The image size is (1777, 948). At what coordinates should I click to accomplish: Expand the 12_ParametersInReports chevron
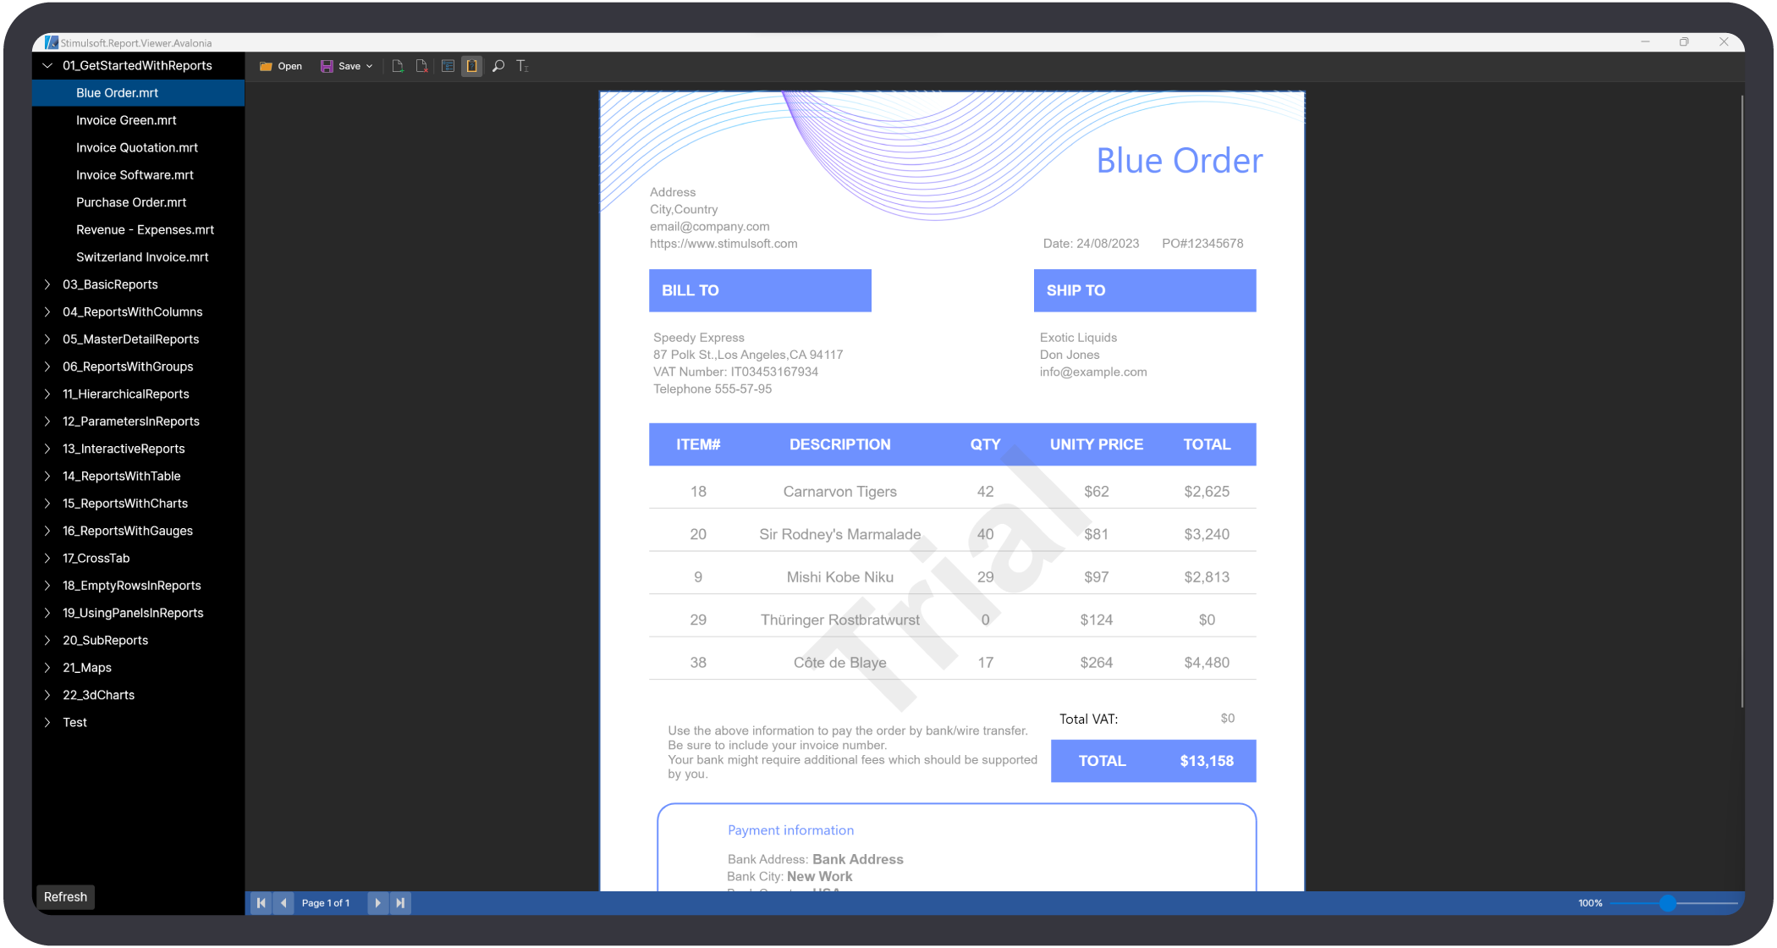click(47, 422)
